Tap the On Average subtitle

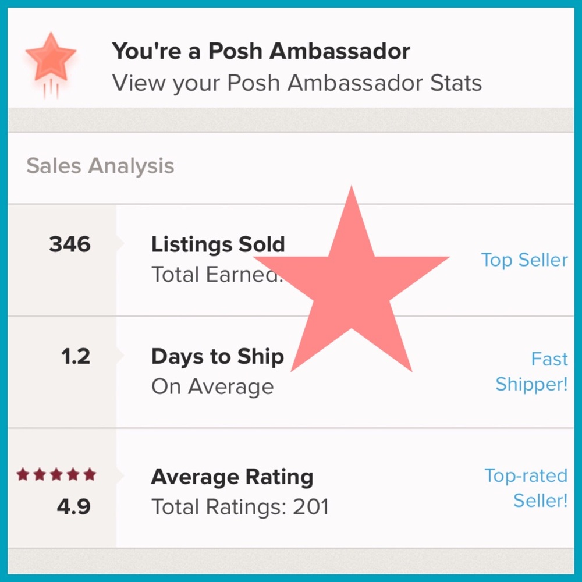212,386
